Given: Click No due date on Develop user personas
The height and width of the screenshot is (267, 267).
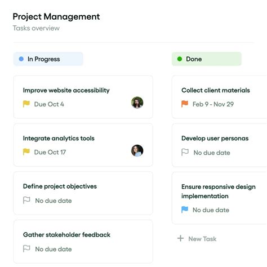Looking at the screenshot, I should [x=212, y=153].
